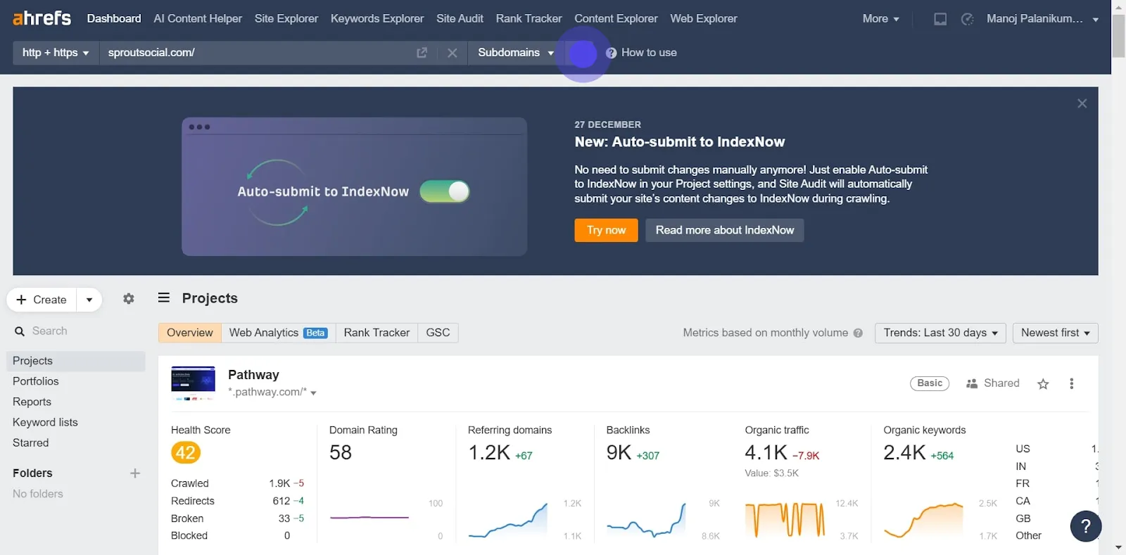Open the usage meter icon in header
This screenshot has height=555, width=1126.
tap(968, 19)
